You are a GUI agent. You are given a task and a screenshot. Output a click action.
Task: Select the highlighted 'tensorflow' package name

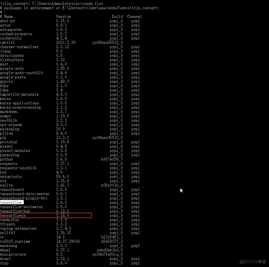11,203
